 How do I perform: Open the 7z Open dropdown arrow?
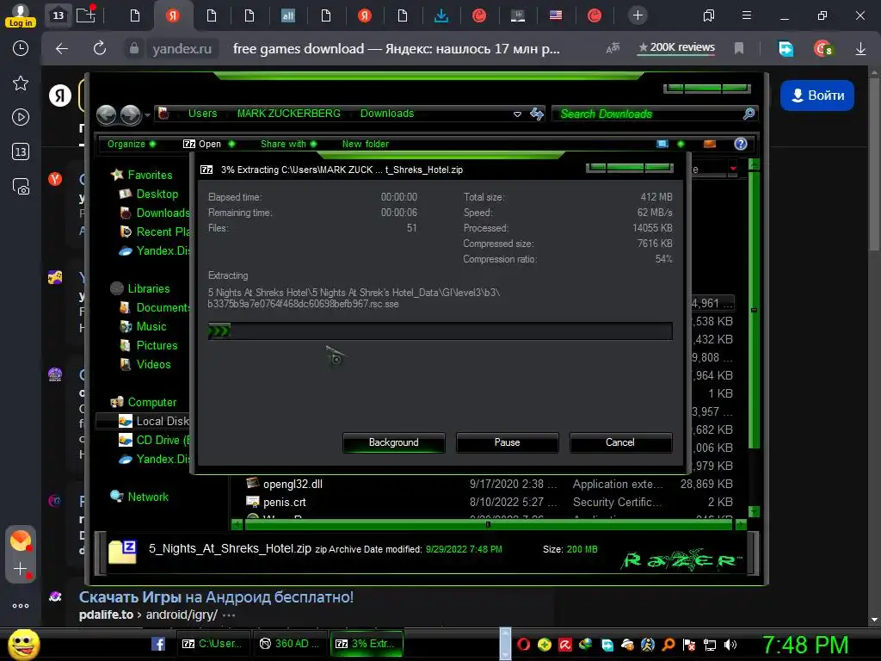coord(231,144)
